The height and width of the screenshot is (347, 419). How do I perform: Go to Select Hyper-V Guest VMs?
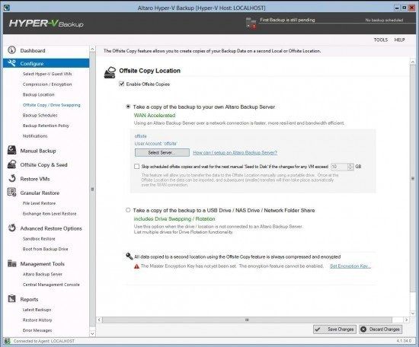(x=47, y=74)
